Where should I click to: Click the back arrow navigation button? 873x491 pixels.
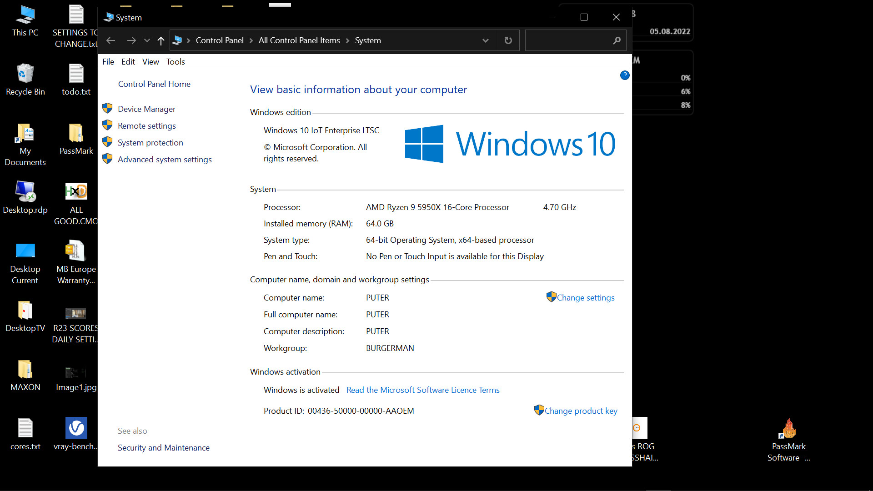click(110, 41)
